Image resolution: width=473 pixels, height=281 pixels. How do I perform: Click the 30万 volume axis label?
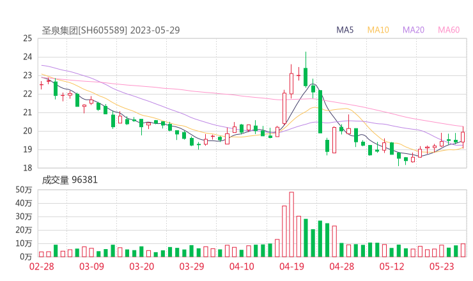pyautogui.click(x=24, y=216)
